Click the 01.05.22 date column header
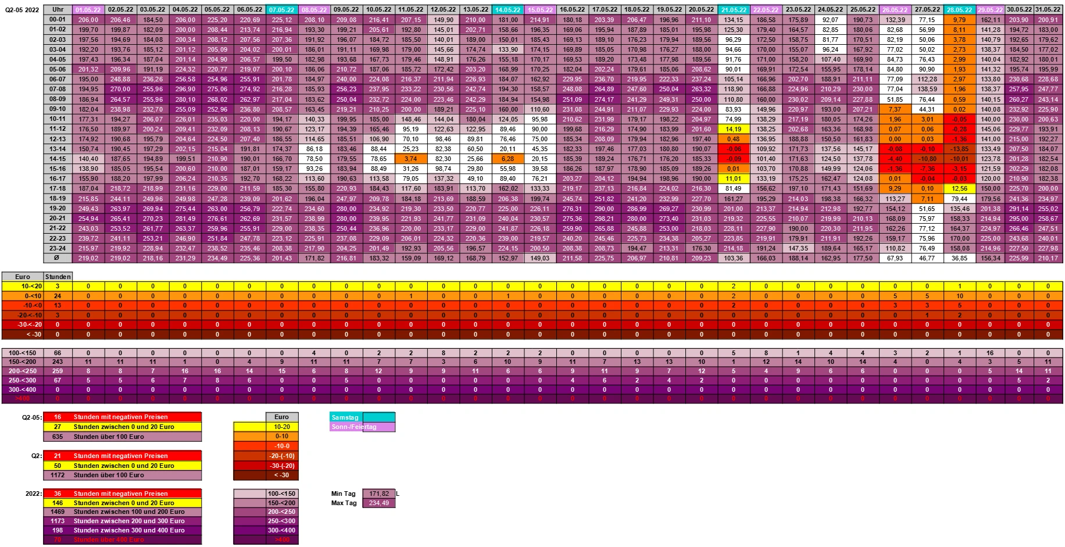Viewport: 1065px width, 547px height. [x=88, y=10]
